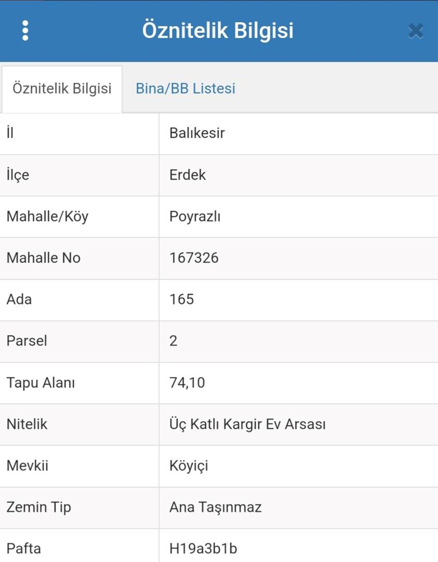
Task: Select the Mahalle No value 167326
Action: (x=194, y=258)
